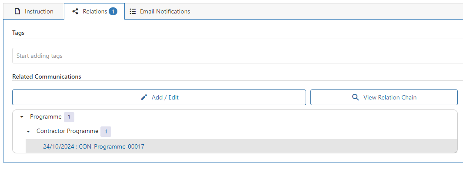Collapse the Programme tree node arrow
Image resolution: width=463 pixels, height=169 pixels.
pos(22,117)
